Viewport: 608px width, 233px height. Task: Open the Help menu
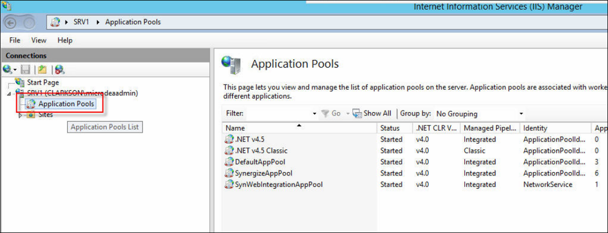click(65, 40)
